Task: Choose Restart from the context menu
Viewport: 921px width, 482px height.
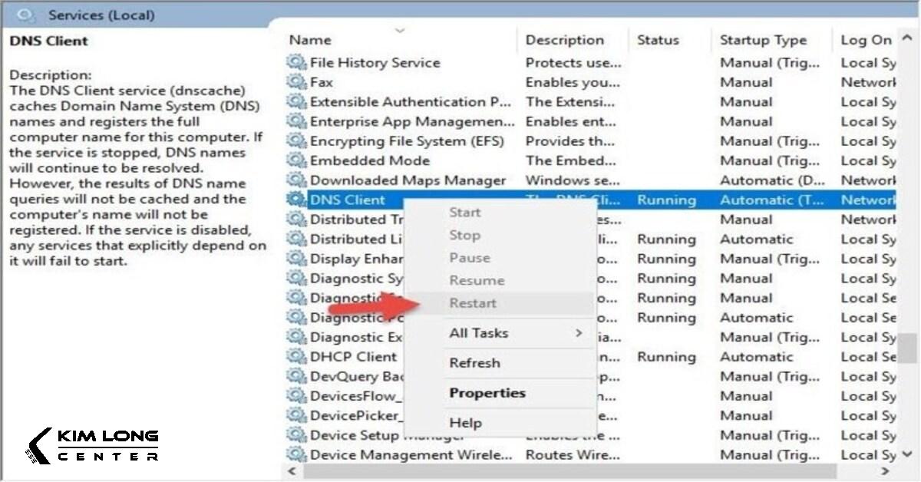Action: point(473,303)
